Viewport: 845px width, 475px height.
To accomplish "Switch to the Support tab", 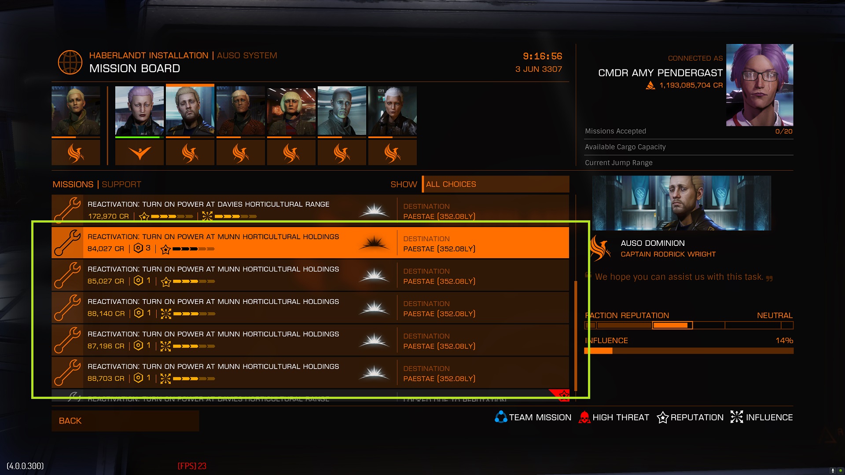I will click(x=121, y=184).
